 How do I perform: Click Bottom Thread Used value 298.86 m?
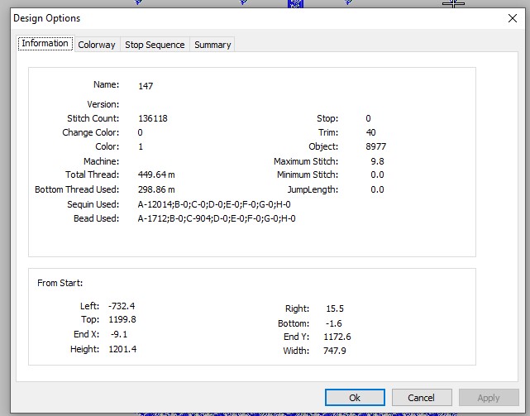[156, 189]
